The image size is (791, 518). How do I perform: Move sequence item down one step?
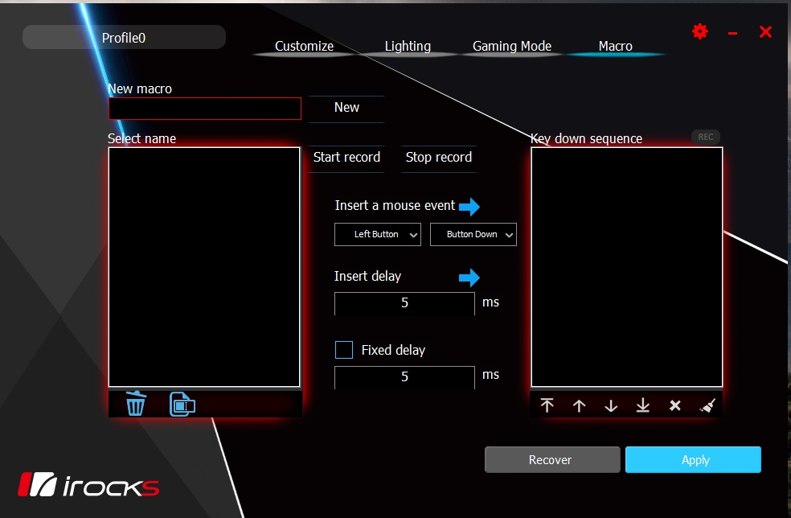click(x=611, y=405)
